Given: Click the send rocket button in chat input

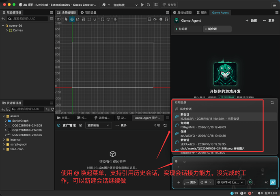Looking at the screenshot, I should point(273,182).
